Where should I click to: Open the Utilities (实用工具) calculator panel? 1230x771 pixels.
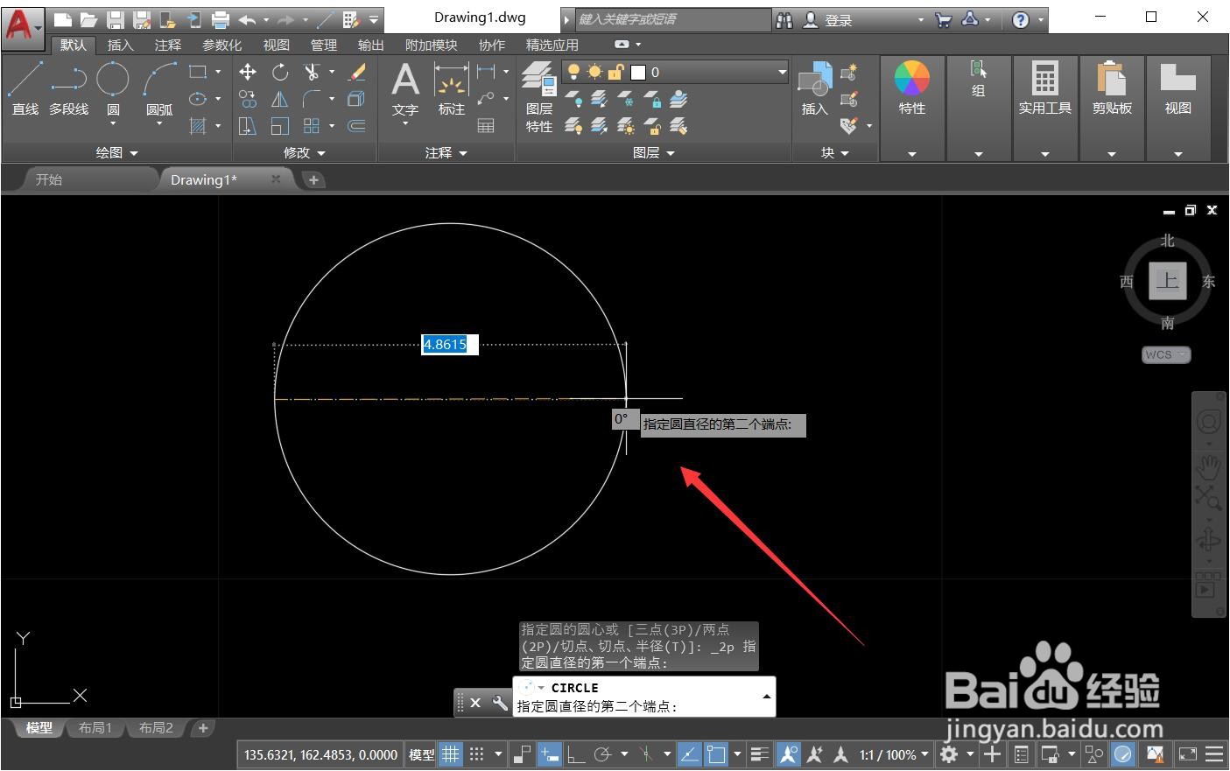click(1044, 88)
